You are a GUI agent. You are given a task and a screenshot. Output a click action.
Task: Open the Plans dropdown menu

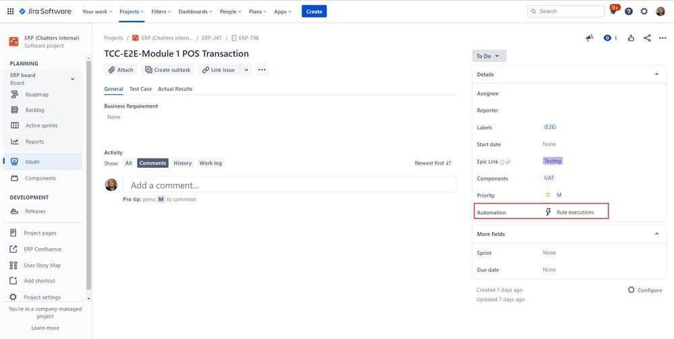[258, 11]
